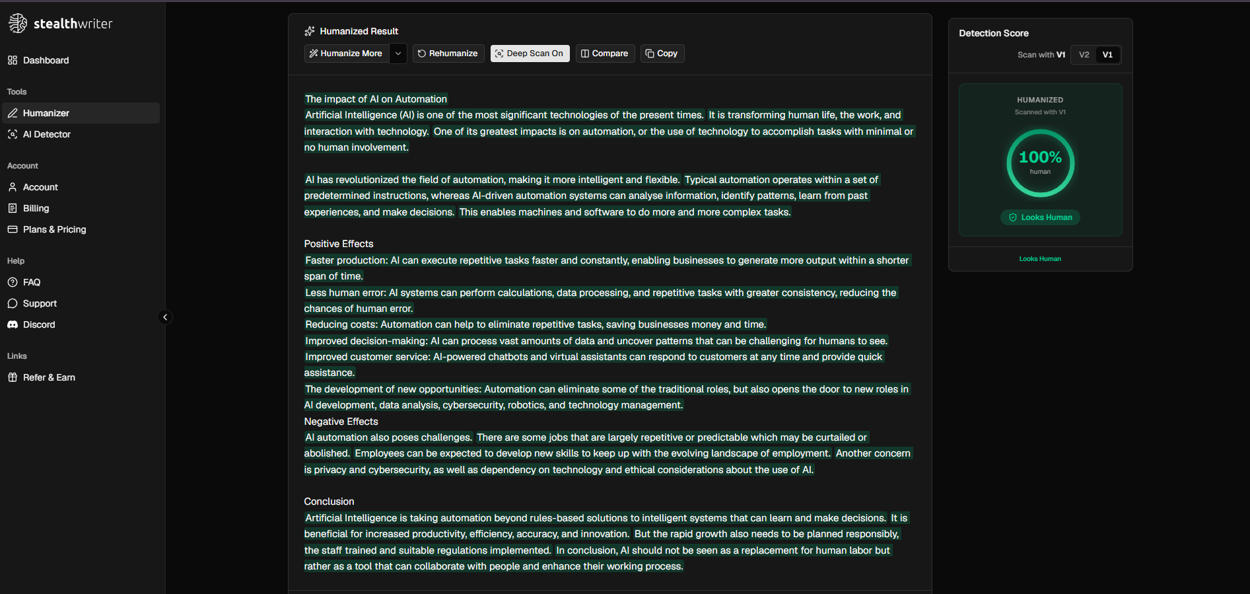Click the Humanized Result sparkle icon
This screenshot has width=1250, height=594.
tap(310, 31)
